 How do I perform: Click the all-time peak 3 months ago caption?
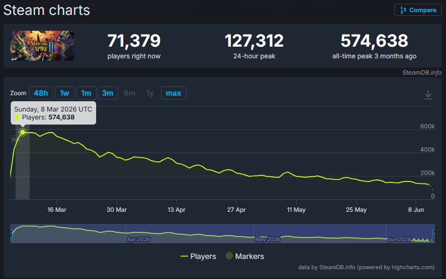point(374,56)
